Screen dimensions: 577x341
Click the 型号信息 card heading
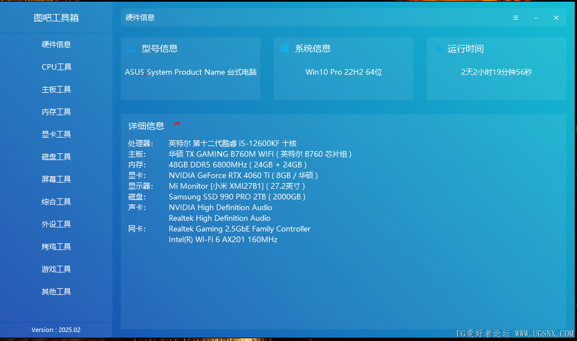[159, 48]
